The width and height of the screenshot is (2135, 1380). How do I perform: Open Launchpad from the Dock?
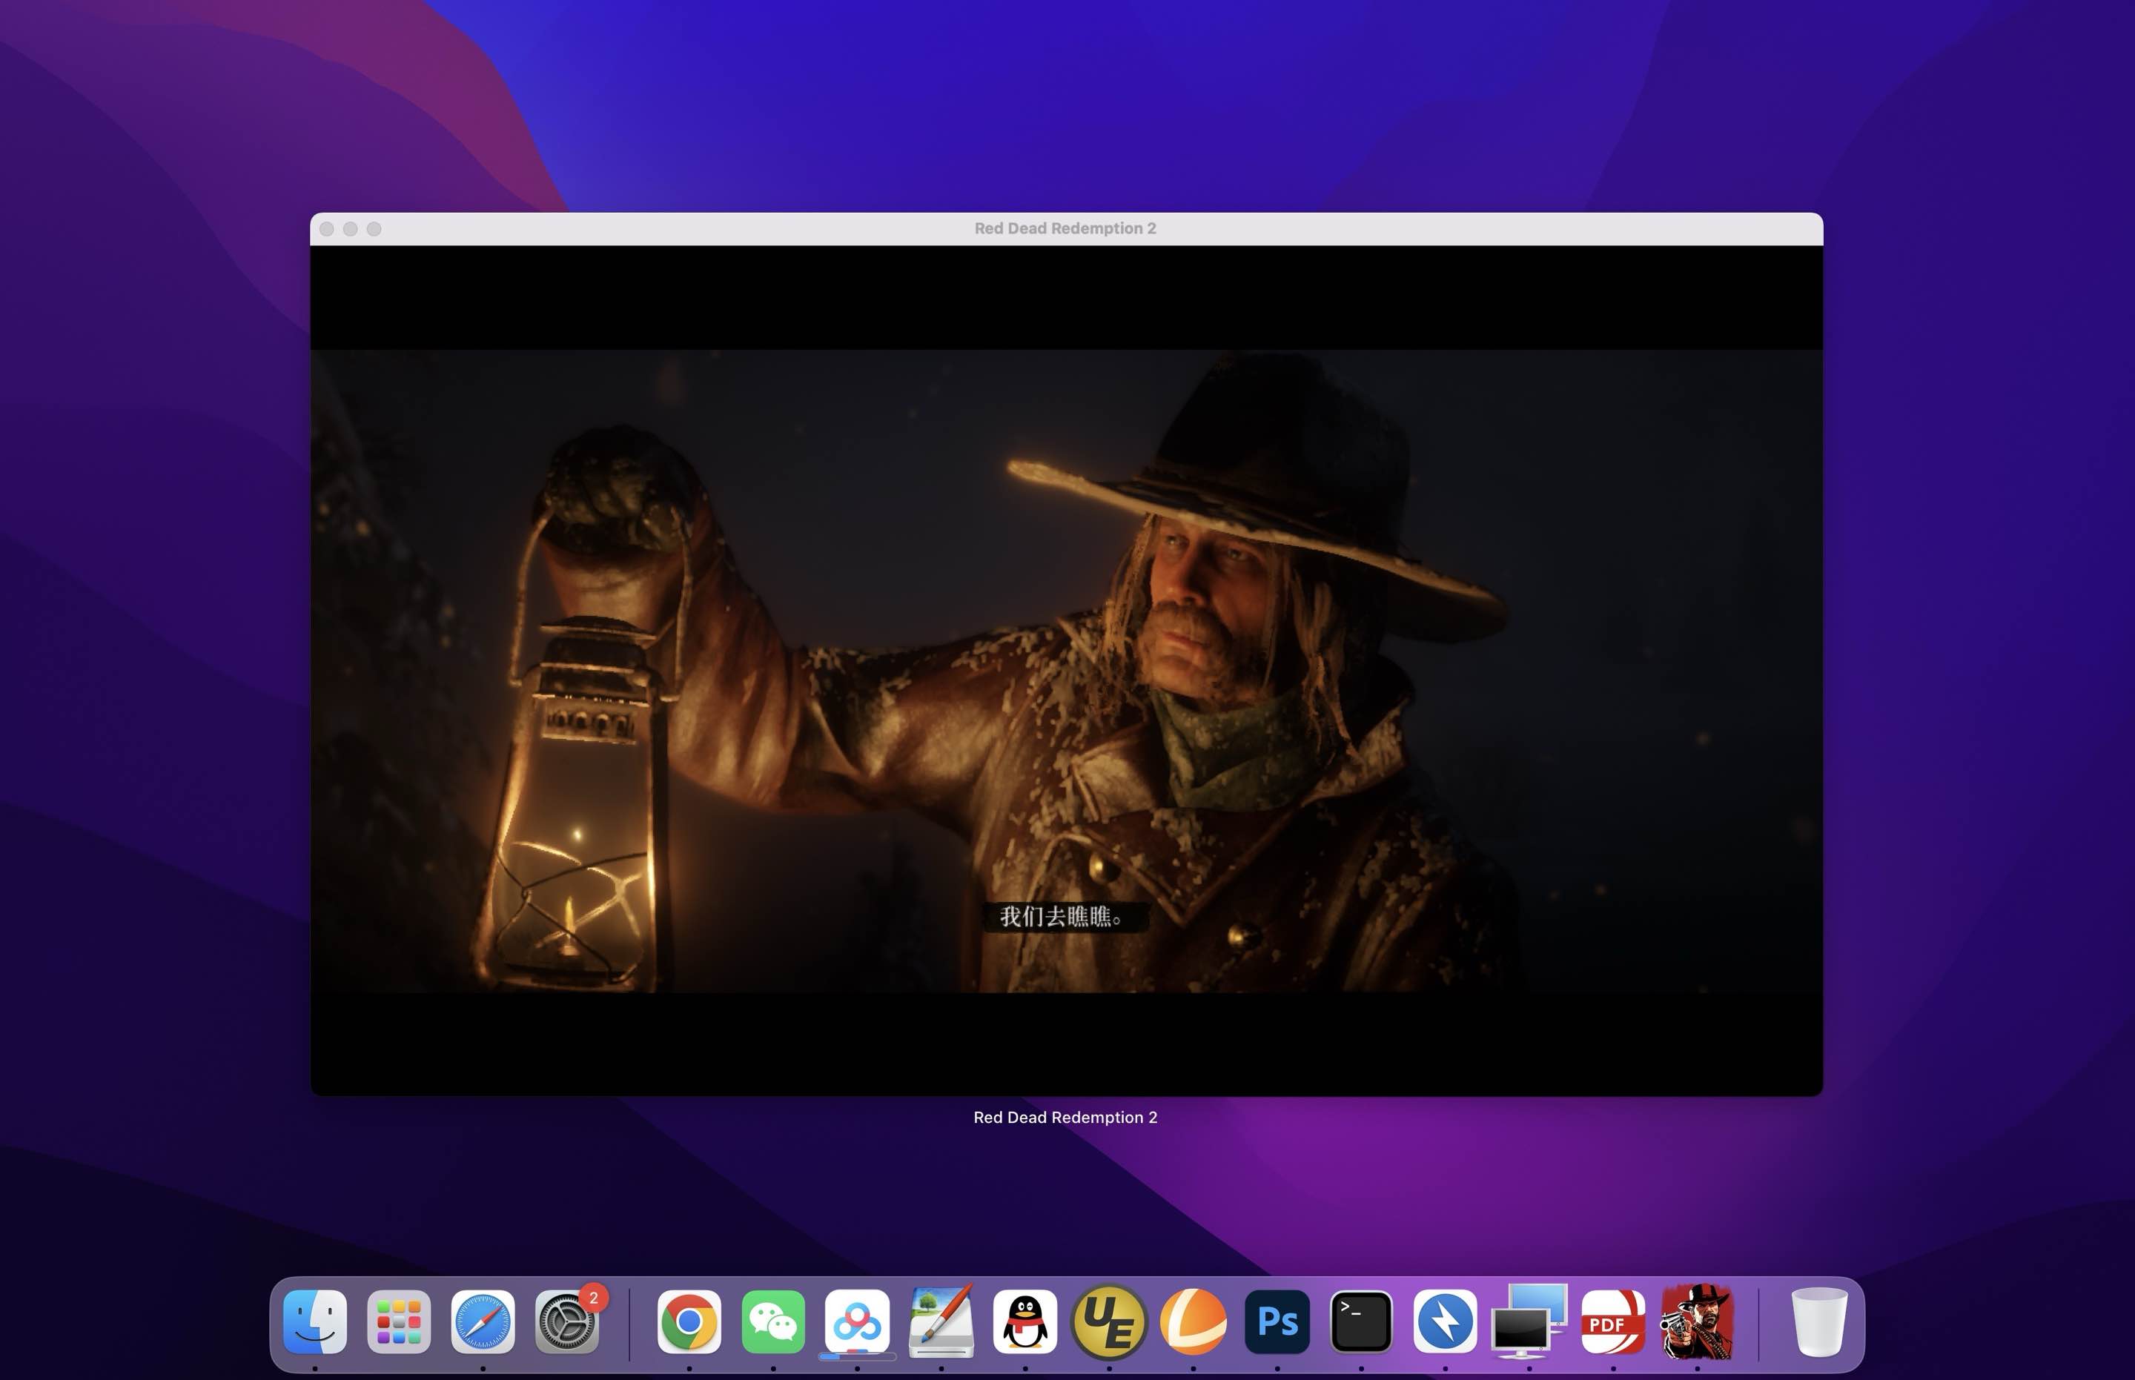point(399,1321)
